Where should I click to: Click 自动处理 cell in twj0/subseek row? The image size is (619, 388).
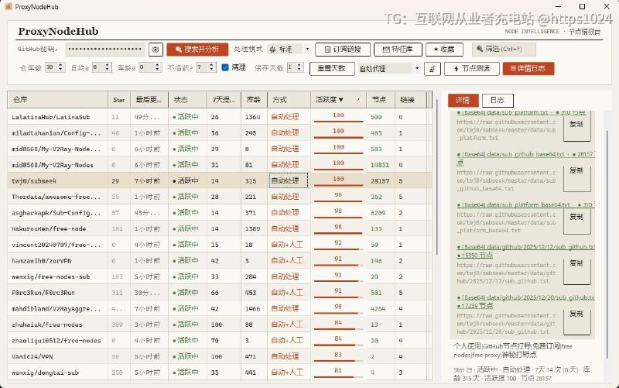coord(289,180)
